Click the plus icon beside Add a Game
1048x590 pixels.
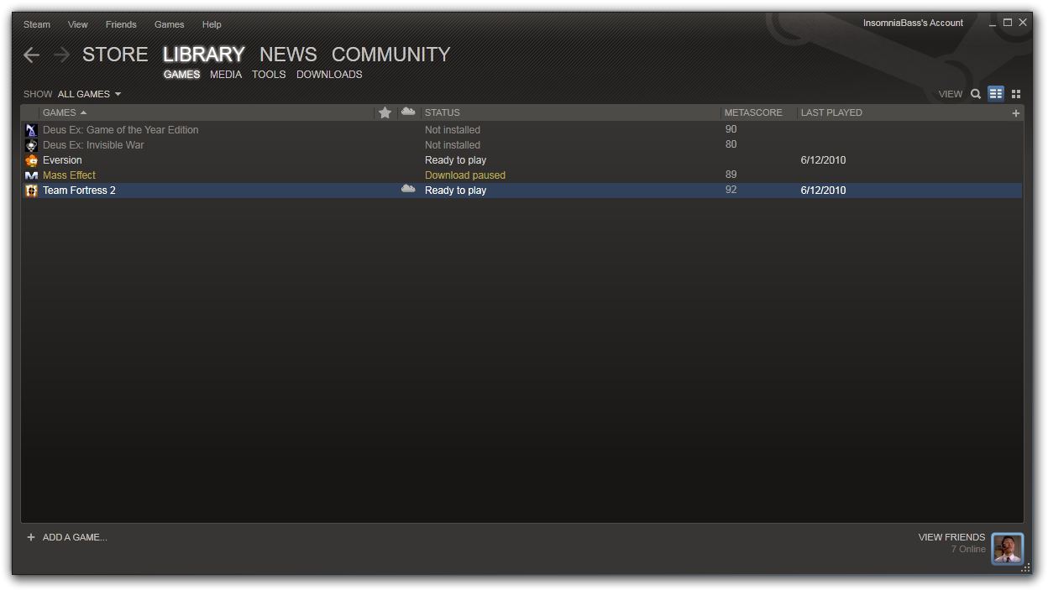click(31, 537)
